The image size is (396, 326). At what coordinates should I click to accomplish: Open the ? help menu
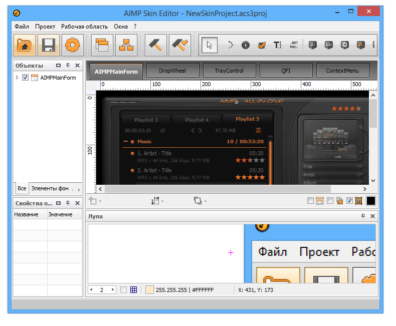(x=135, y=27)
